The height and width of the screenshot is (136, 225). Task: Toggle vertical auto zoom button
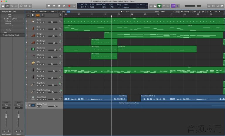pos(199,12)
